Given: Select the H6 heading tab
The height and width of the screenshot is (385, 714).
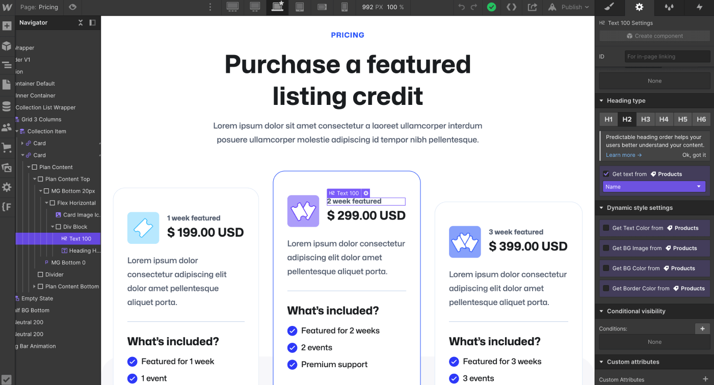Looking at the screenshot, I should [x=701, y=119].
